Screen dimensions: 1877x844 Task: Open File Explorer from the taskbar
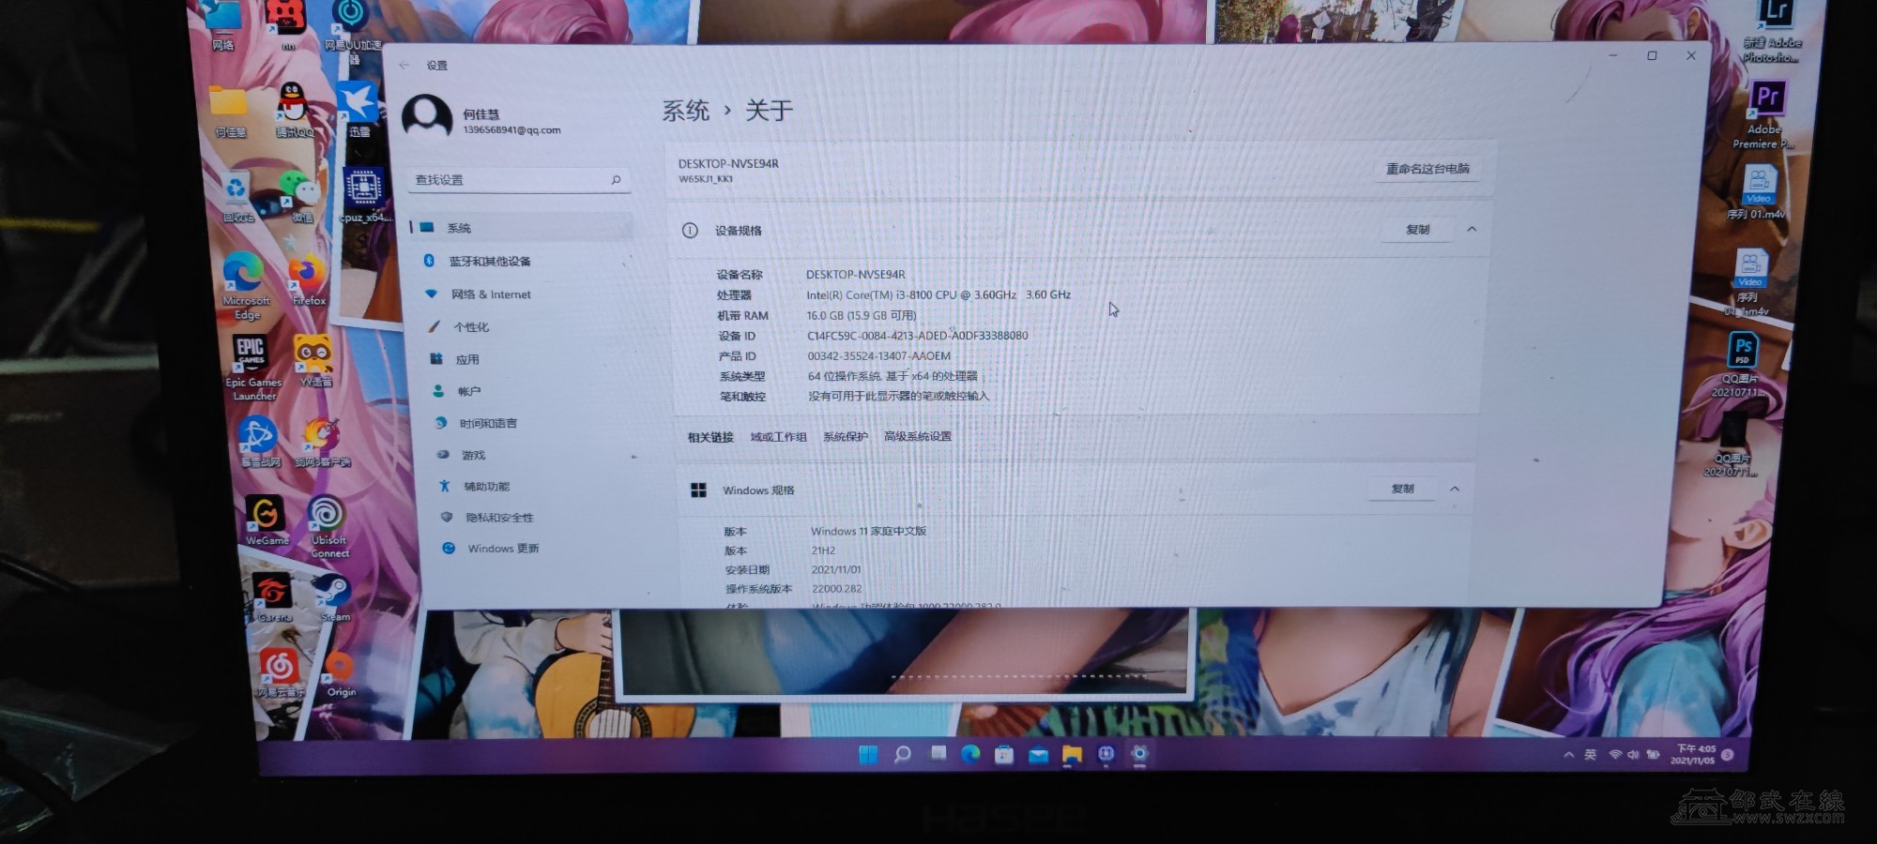click(1072, 755)
